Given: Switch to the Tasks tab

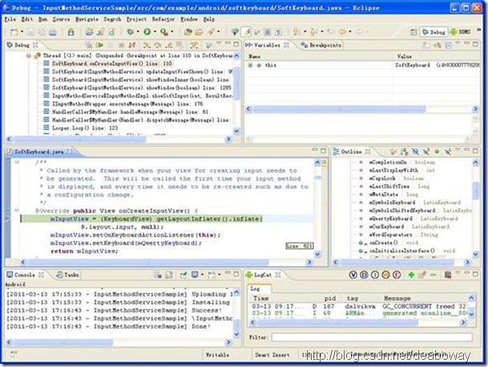Looking at the screenshot, I should coord(67,275).
